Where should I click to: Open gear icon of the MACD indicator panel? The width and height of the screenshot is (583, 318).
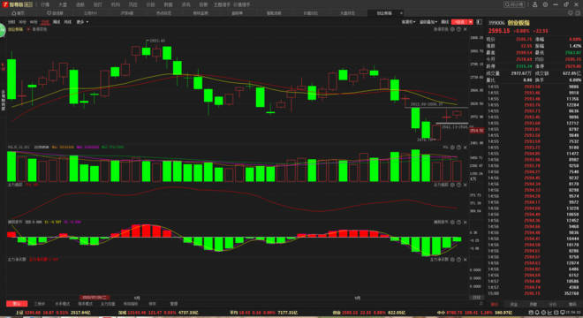tap(452, 222)
